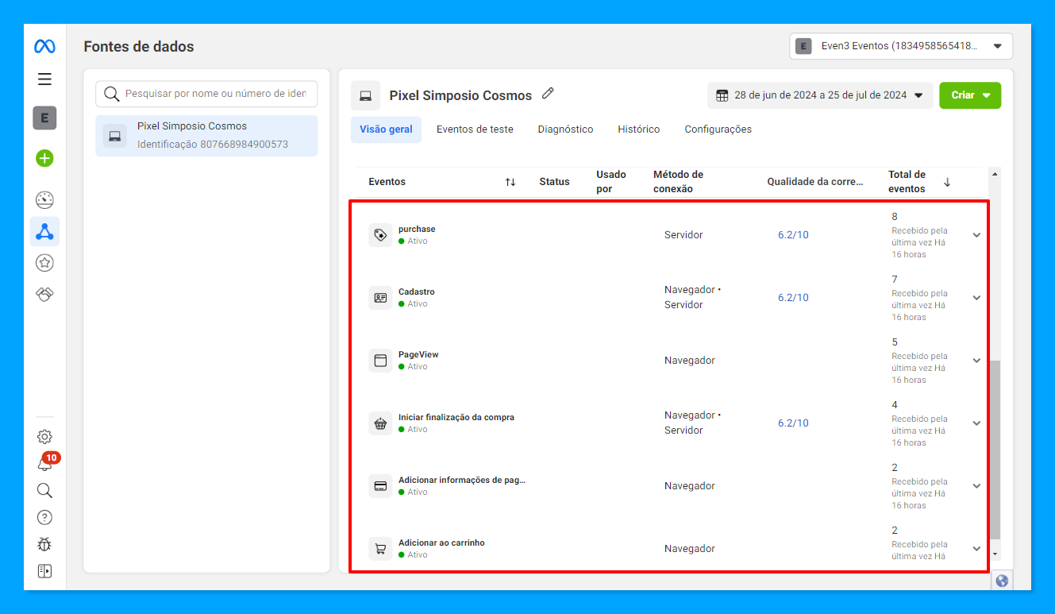Click the PageView event name
Screen dimensions: 1055x614
(418, 355)
